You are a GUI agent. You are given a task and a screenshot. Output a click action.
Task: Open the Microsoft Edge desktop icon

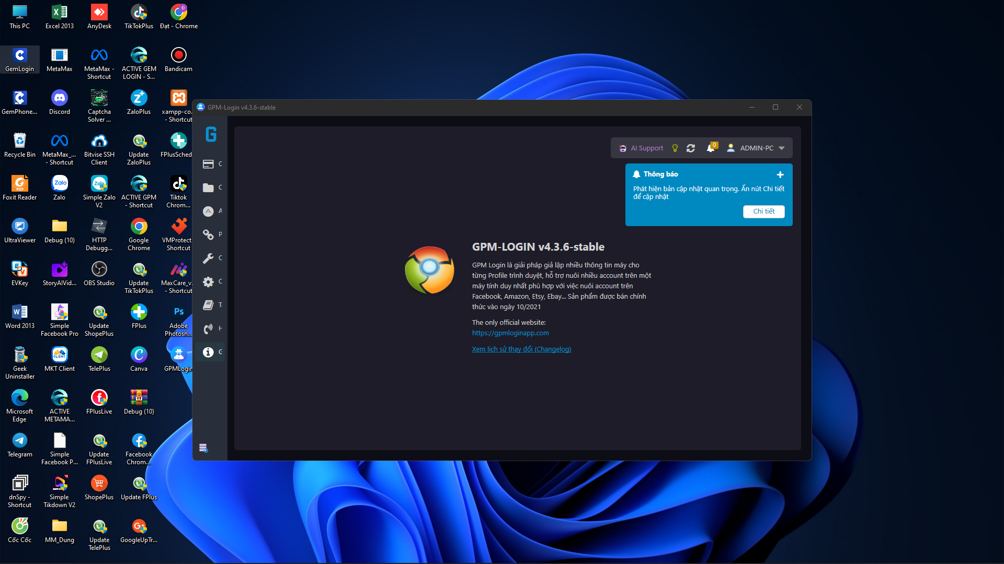(x=20, y=406)
